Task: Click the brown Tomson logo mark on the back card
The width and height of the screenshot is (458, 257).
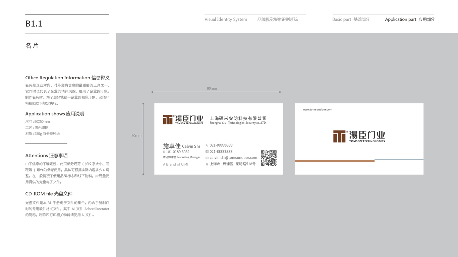Action: [x=339, y=136]
